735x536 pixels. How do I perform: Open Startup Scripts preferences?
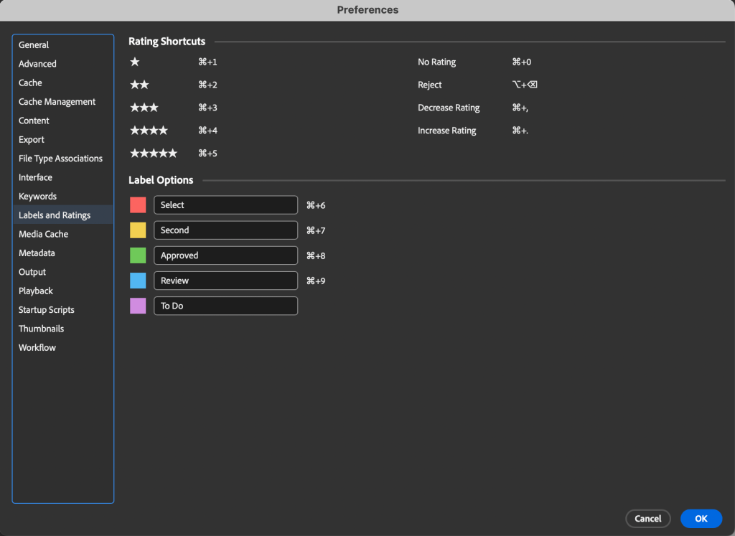pyautogui.click(x=47, y=310)
